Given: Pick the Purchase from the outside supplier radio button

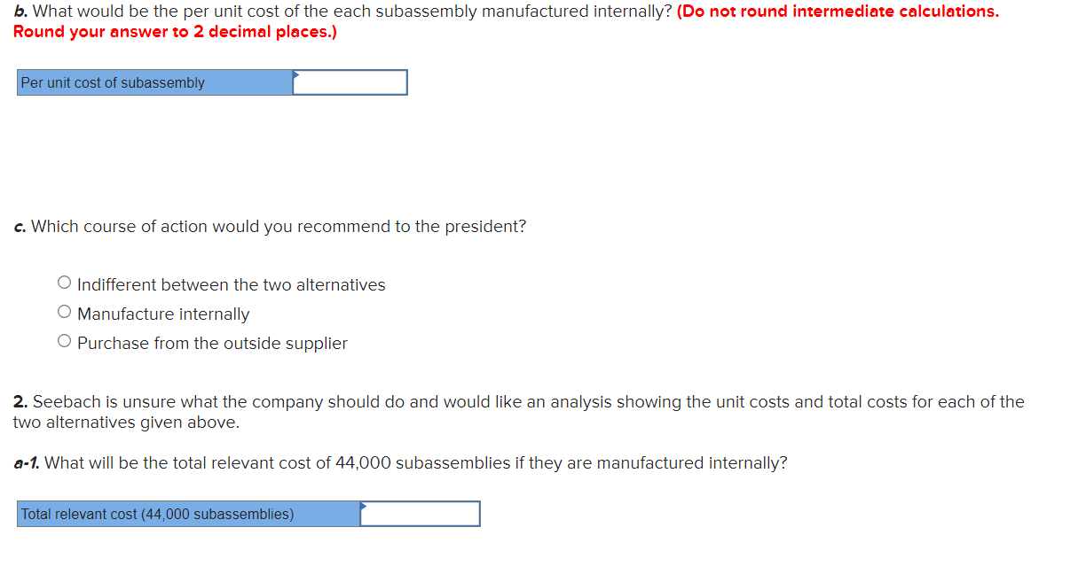Looking at the screenshot, I should [64, 342].
